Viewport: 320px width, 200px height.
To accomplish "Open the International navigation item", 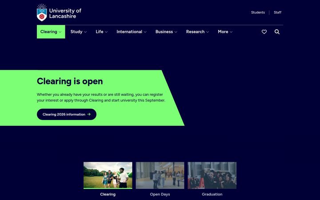I will (132, 32).
